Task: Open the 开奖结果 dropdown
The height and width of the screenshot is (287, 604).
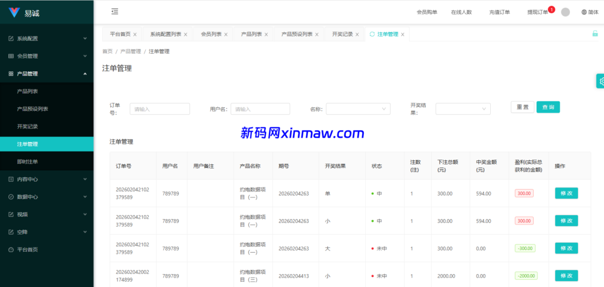Action: point(463,109)
